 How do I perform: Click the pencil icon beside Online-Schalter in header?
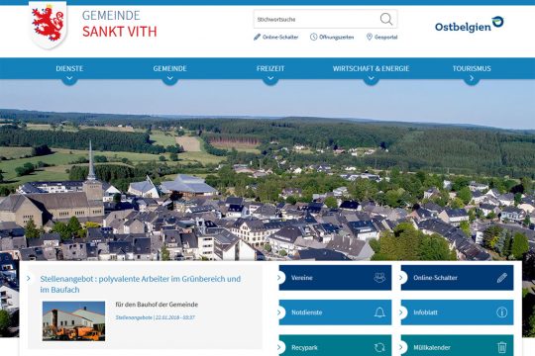(257, 37)
